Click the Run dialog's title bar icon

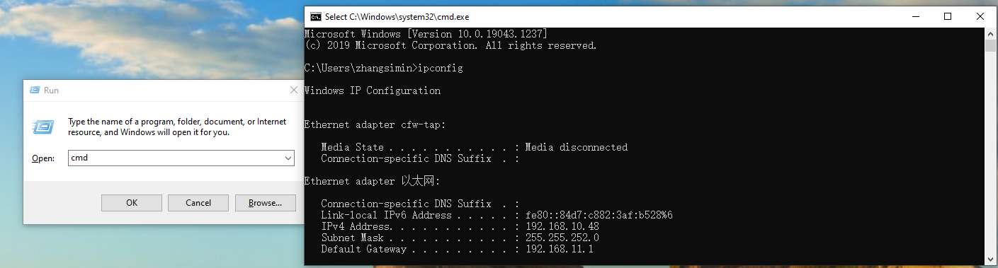point(33,91)
